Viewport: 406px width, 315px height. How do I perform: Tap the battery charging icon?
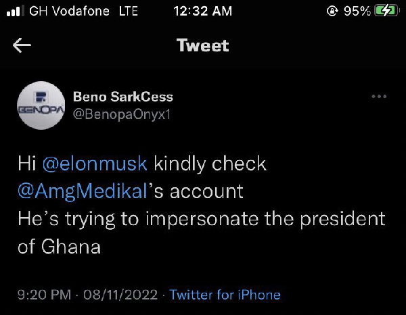point(386,11)
